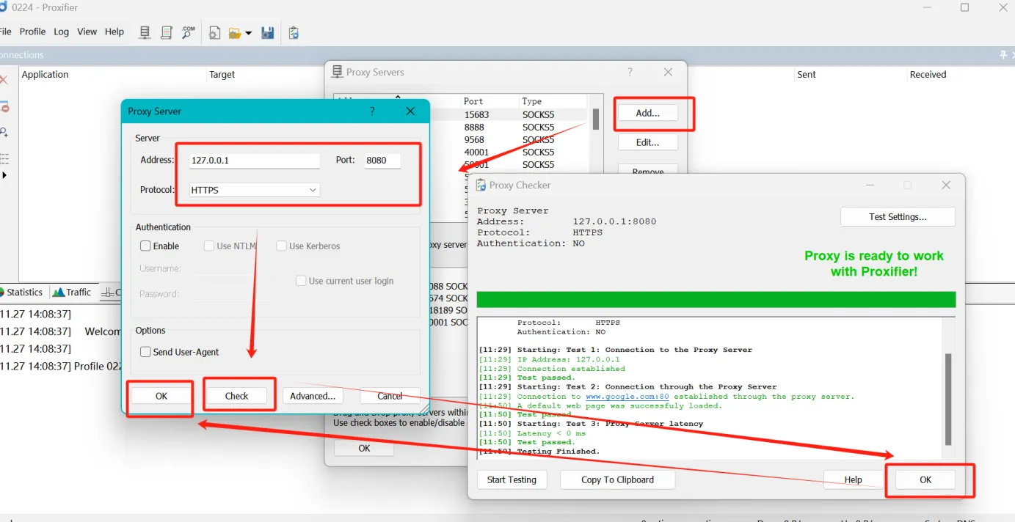This screenshot has height=522, width=1015.
Task: Open the Advanced... settings button
Action: [313, 396]
